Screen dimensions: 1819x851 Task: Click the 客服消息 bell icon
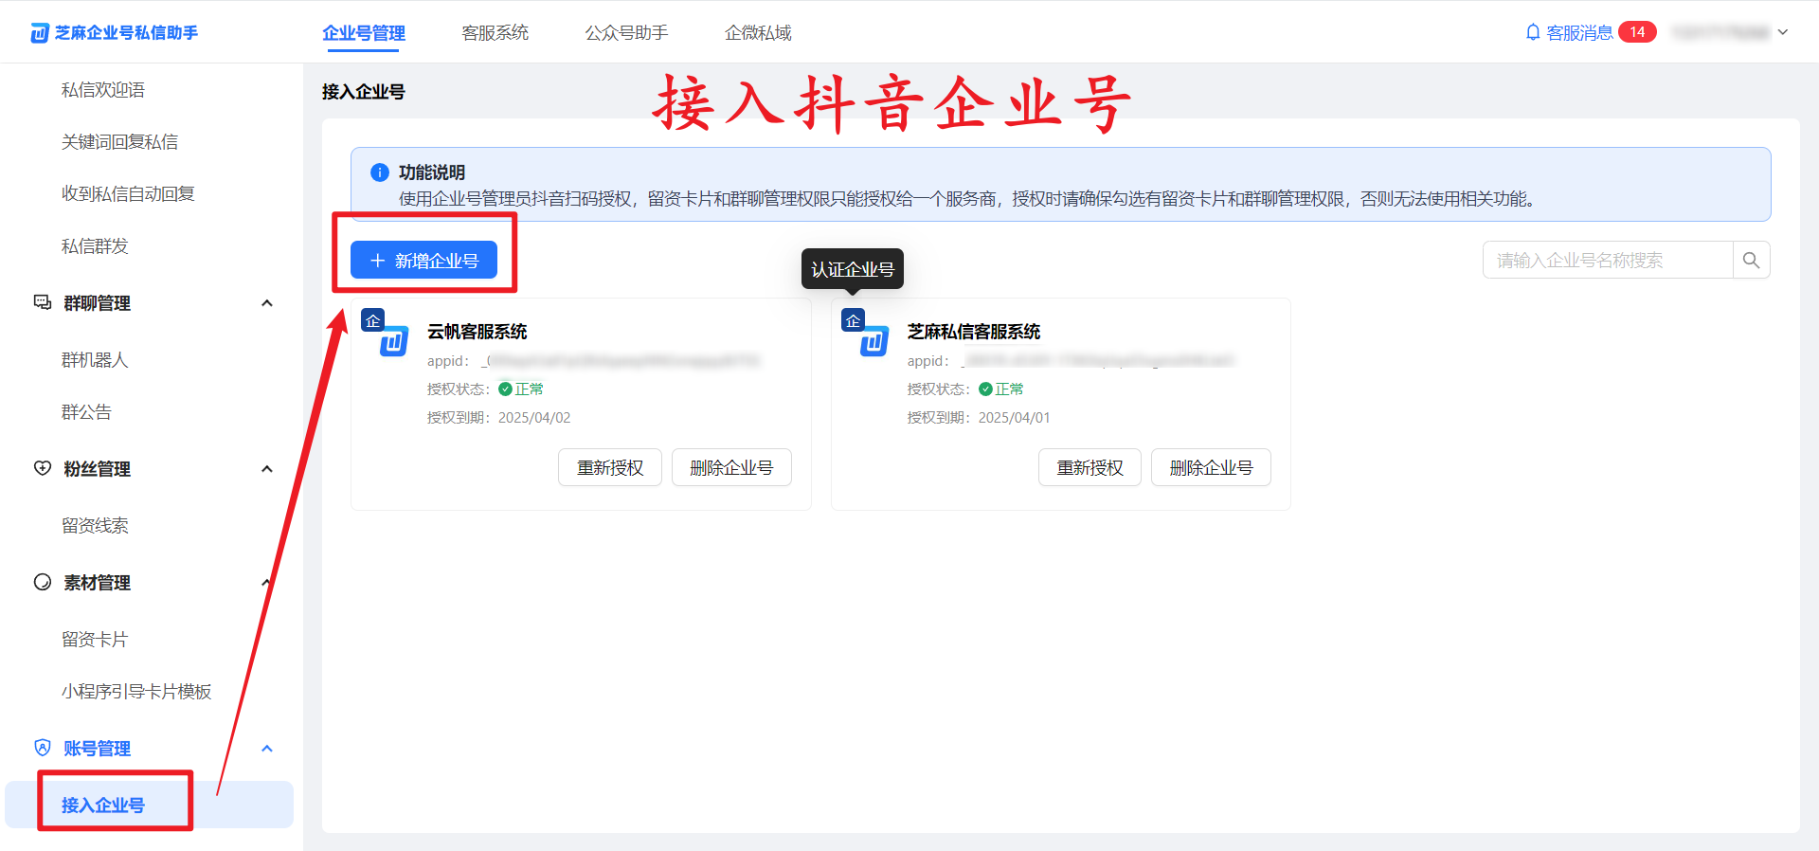coord(1533,32)
